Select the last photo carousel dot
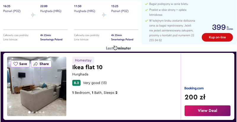This screenshot has height=122, width=237. [x=44, y=112]
